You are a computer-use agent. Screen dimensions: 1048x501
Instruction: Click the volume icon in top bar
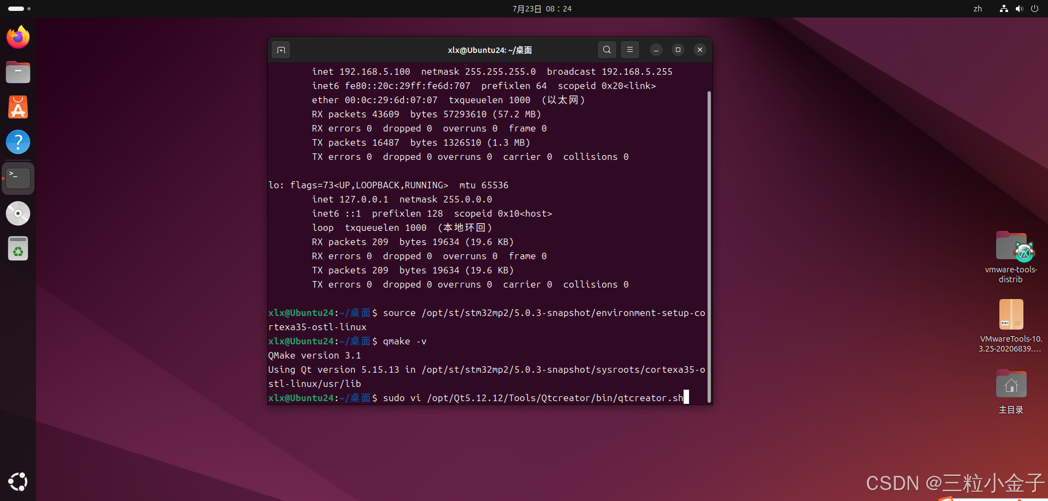(x=1019, y=9)
